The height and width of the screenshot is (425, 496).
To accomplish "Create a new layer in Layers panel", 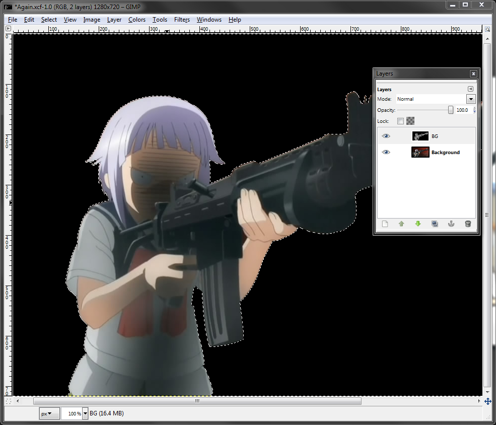I will tap(385, 224).
